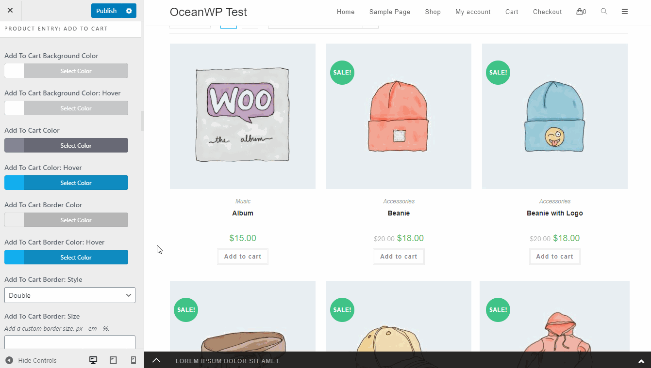Image resolution: width=651 pixels, height=368 pixels.
Task: Click the Add To Cart Border Size input
Action: (70, 342)
